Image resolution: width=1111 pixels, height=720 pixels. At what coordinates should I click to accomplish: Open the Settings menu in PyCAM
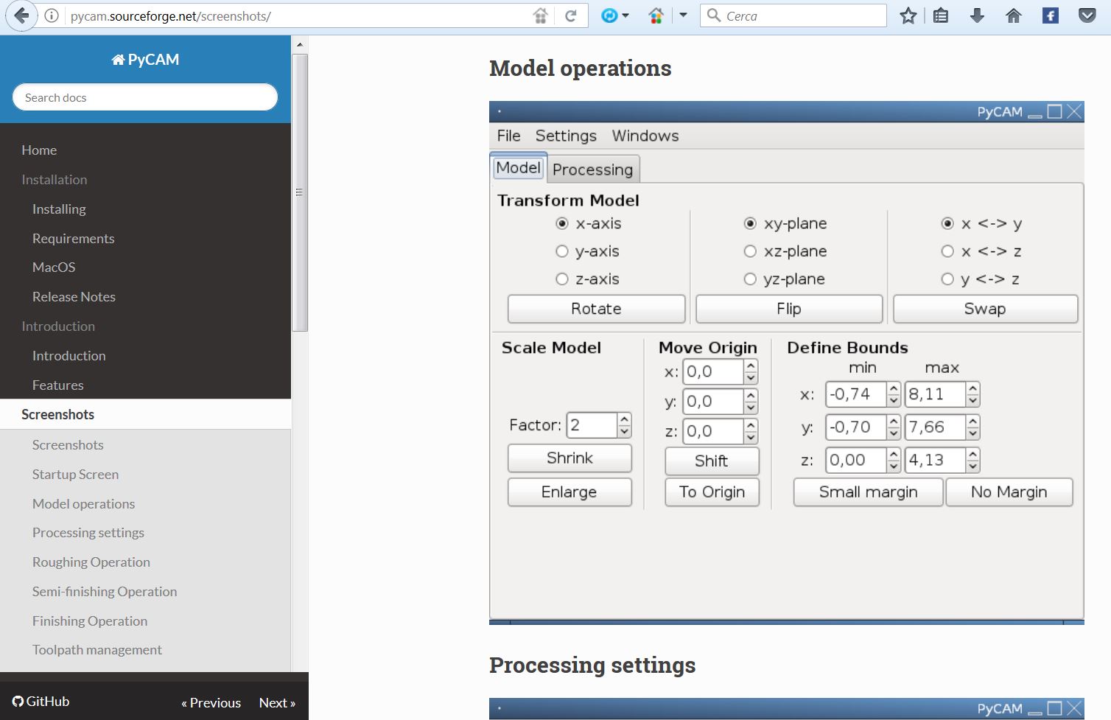tap(566, 136)
